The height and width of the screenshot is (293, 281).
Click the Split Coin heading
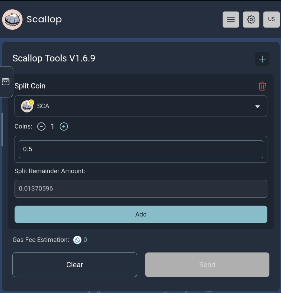point(30,86)
